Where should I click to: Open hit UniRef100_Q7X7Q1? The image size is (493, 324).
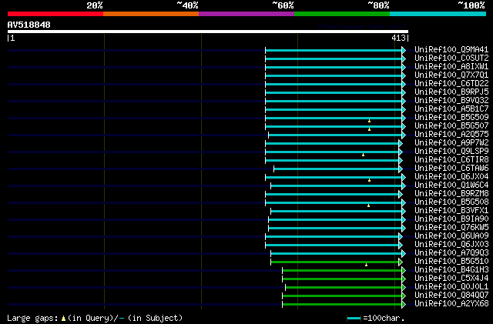point(451,75)
